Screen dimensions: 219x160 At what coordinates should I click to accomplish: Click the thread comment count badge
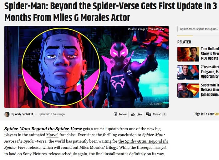[164, 114]
